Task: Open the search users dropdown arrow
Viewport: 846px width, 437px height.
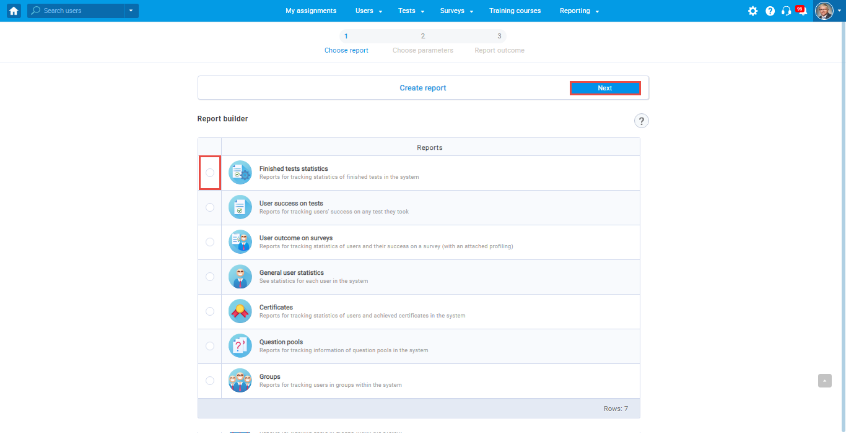Action: 131,11
